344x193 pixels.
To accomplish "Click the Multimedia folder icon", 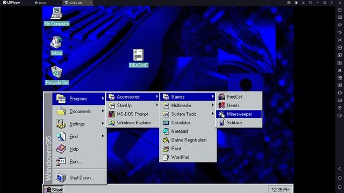I will tap(166, 106).
